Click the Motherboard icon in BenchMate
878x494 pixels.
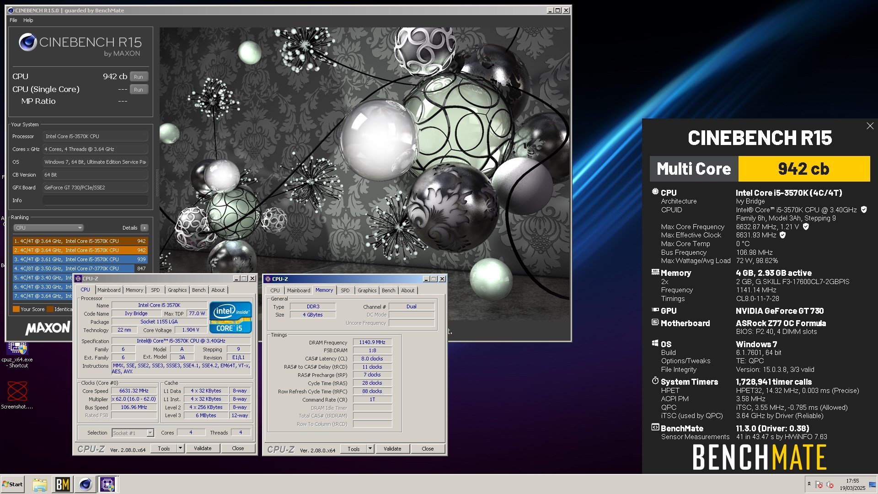click(655, 322)
